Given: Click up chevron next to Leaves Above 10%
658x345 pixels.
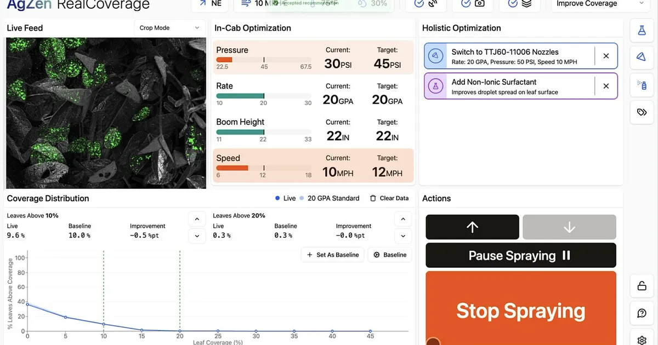Looking at the screenshot, I should [x=196, y=220].
